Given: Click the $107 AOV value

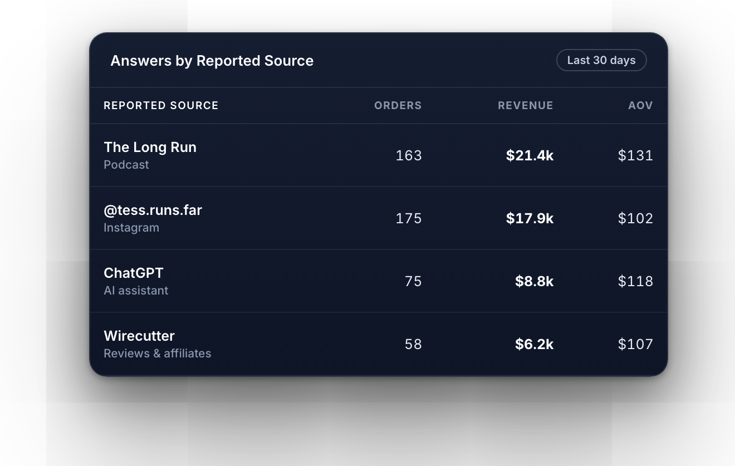Looking at the screenshot, I should click(x=635, y=344).
